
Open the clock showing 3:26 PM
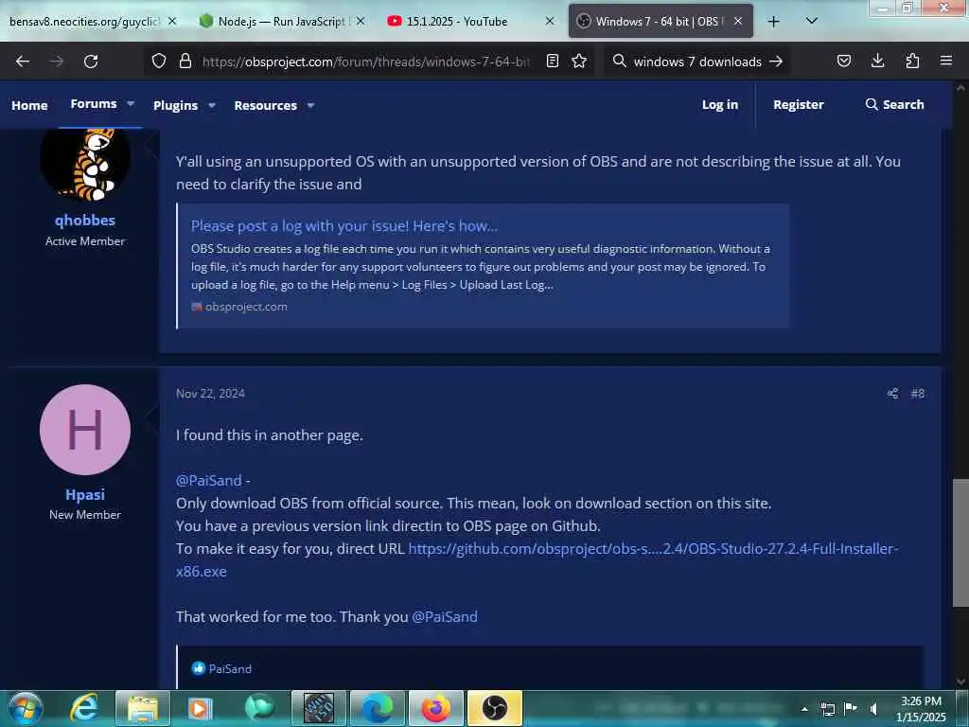[x=921, y=709]
